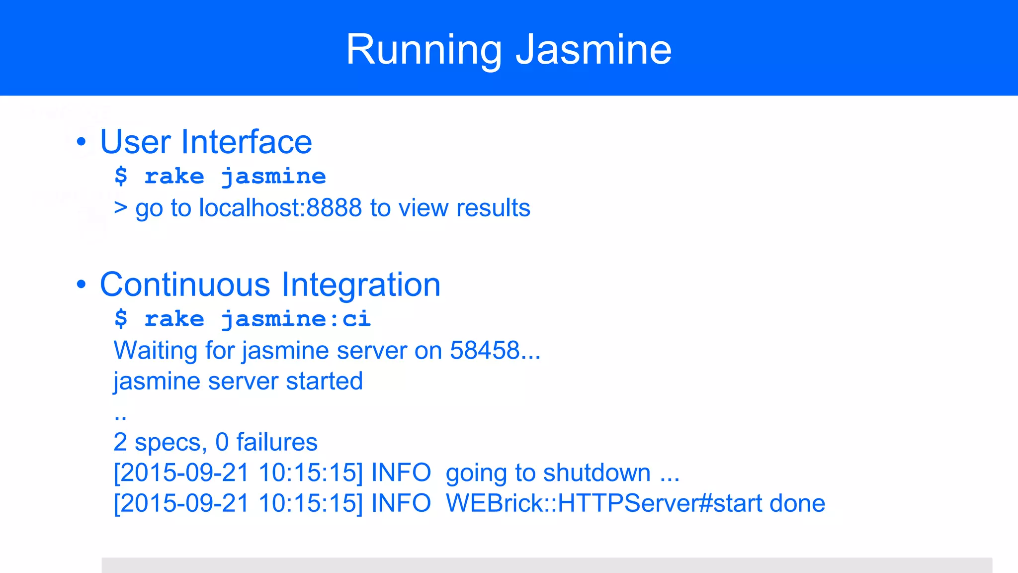1018x573 pixels.
Task: Click the gray bar at slide bottom
Action: (547, 565)
